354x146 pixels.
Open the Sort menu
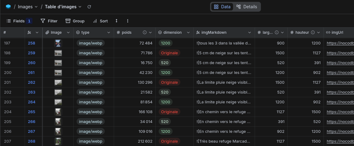click(x=100, y=21)
